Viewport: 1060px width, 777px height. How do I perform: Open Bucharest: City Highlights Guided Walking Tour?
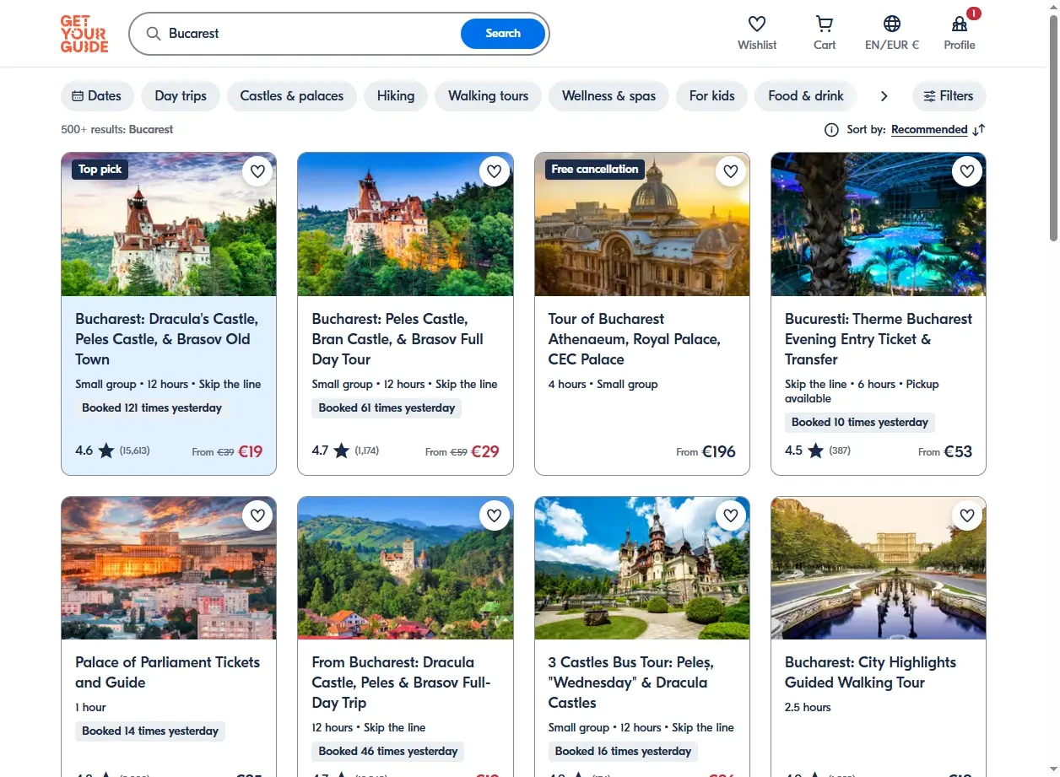pos(870,672)
